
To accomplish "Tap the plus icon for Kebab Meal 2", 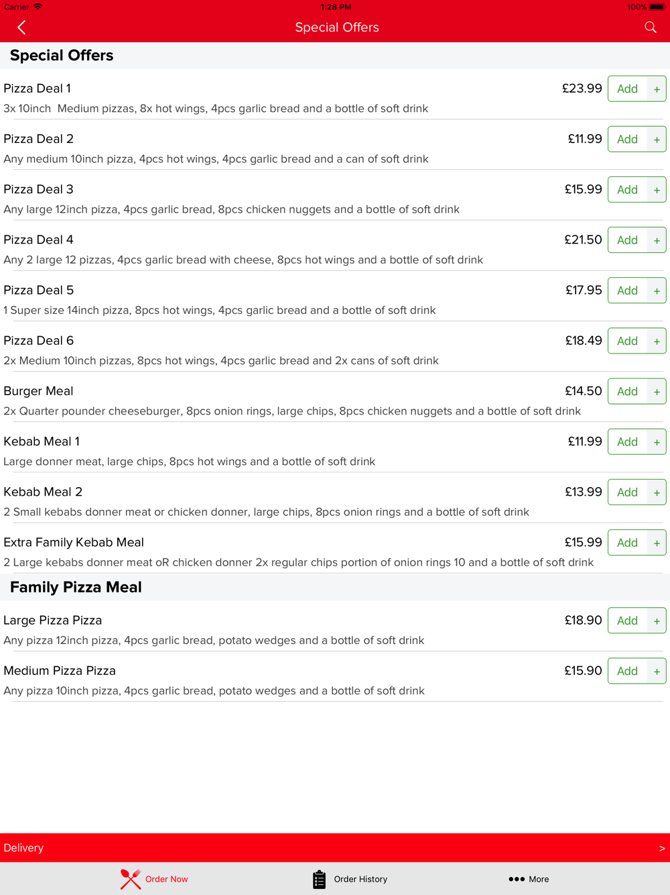I will pyautogui.click(x=657, y=492).
